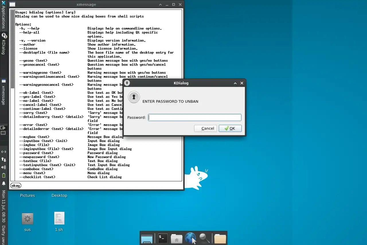Open the sus gear desktop icon
Viewport: 367px width, 245px height.
click(28, 219)
